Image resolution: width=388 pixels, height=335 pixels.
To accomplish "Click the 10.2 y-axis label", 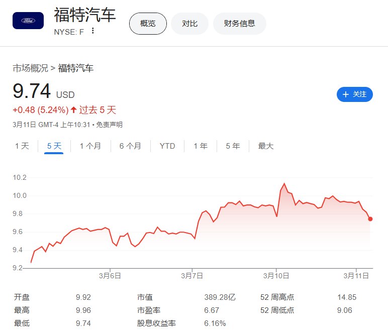I will point(20,177).
